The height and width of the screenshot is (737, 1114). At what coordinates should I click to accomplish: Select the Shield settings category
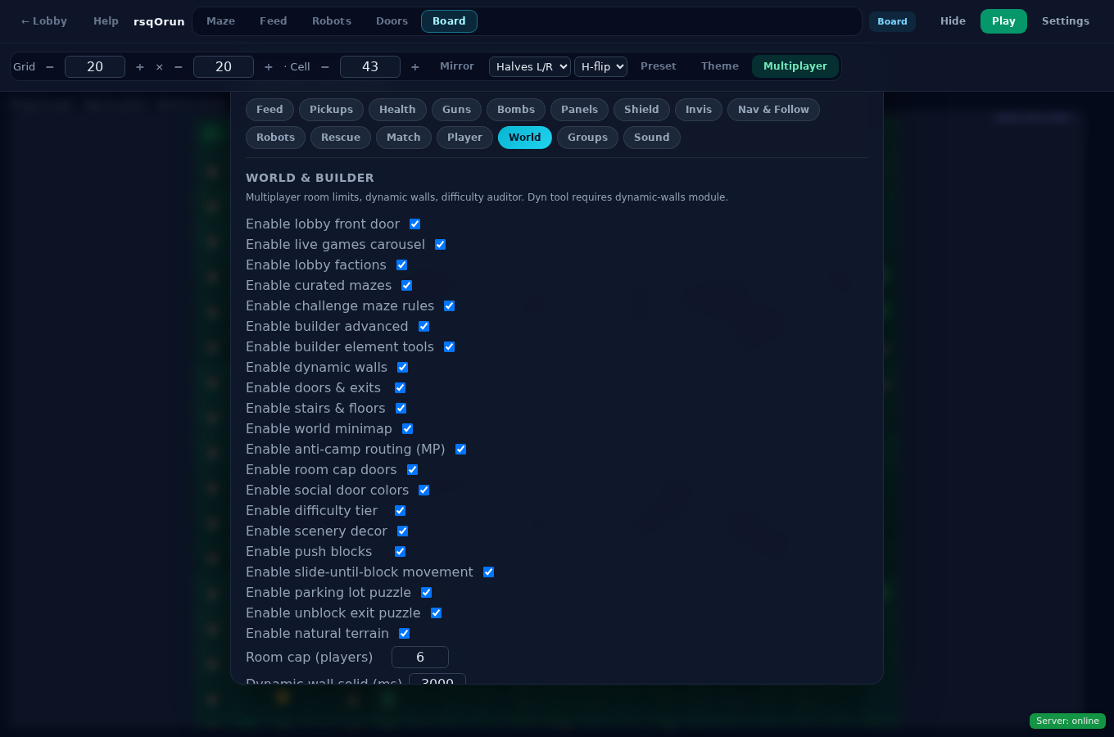coord(641,110)
